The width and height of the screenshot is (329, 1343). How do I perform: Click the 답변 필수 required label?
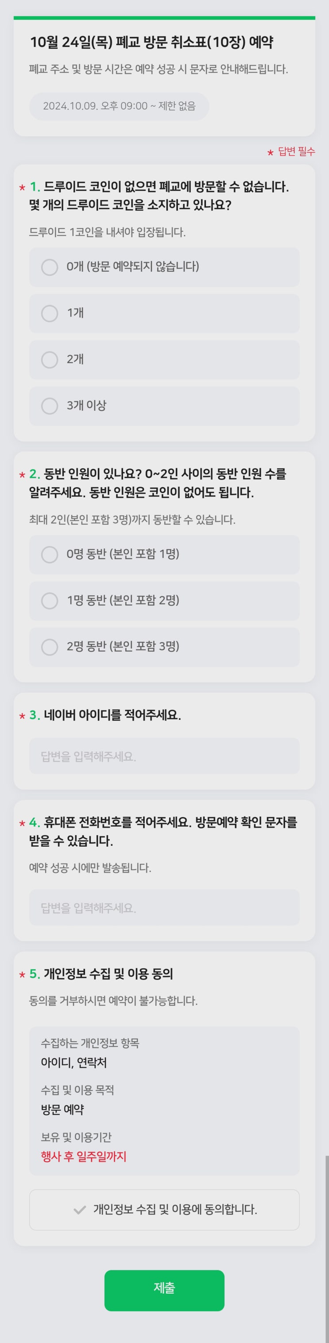point(296,152)
